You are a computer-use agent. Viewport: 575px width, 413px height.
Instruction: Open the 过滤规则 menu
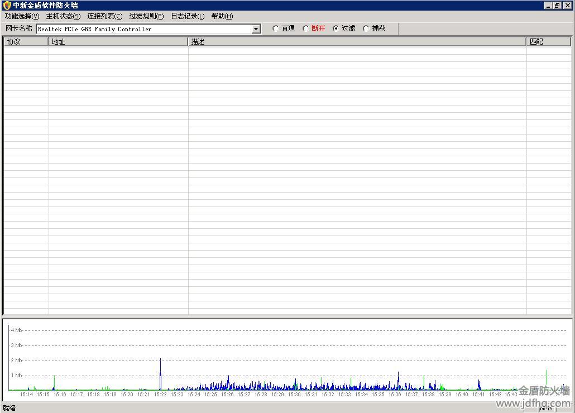[146, 16]
